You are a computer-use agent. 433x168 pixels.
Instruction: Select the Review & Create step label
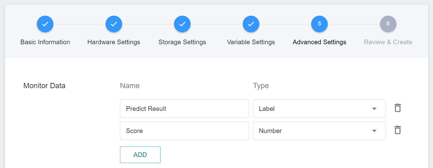tap(388, 42)
